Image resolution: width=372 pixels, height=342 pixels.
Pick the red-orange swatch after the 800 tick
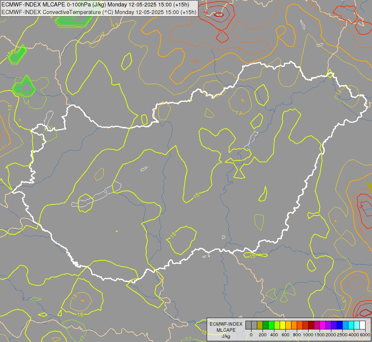tap(300, 325)
